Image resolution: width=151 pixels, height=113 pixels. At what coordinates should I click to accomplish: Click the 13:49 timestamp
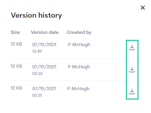pyautogui.click(x=37, y=51)
